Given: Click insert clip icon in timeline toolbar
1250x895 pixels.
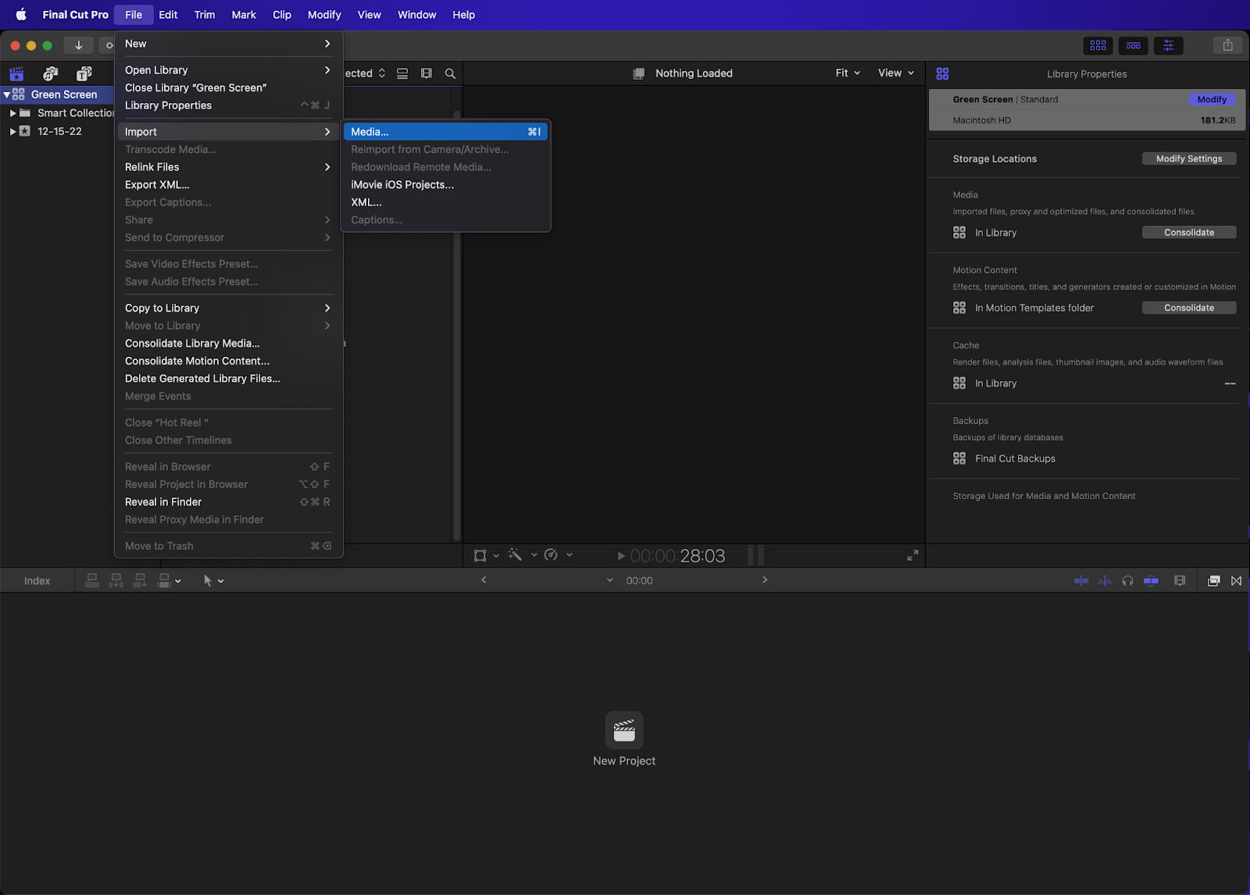Looking at the screenshot, I should point(116,580).
